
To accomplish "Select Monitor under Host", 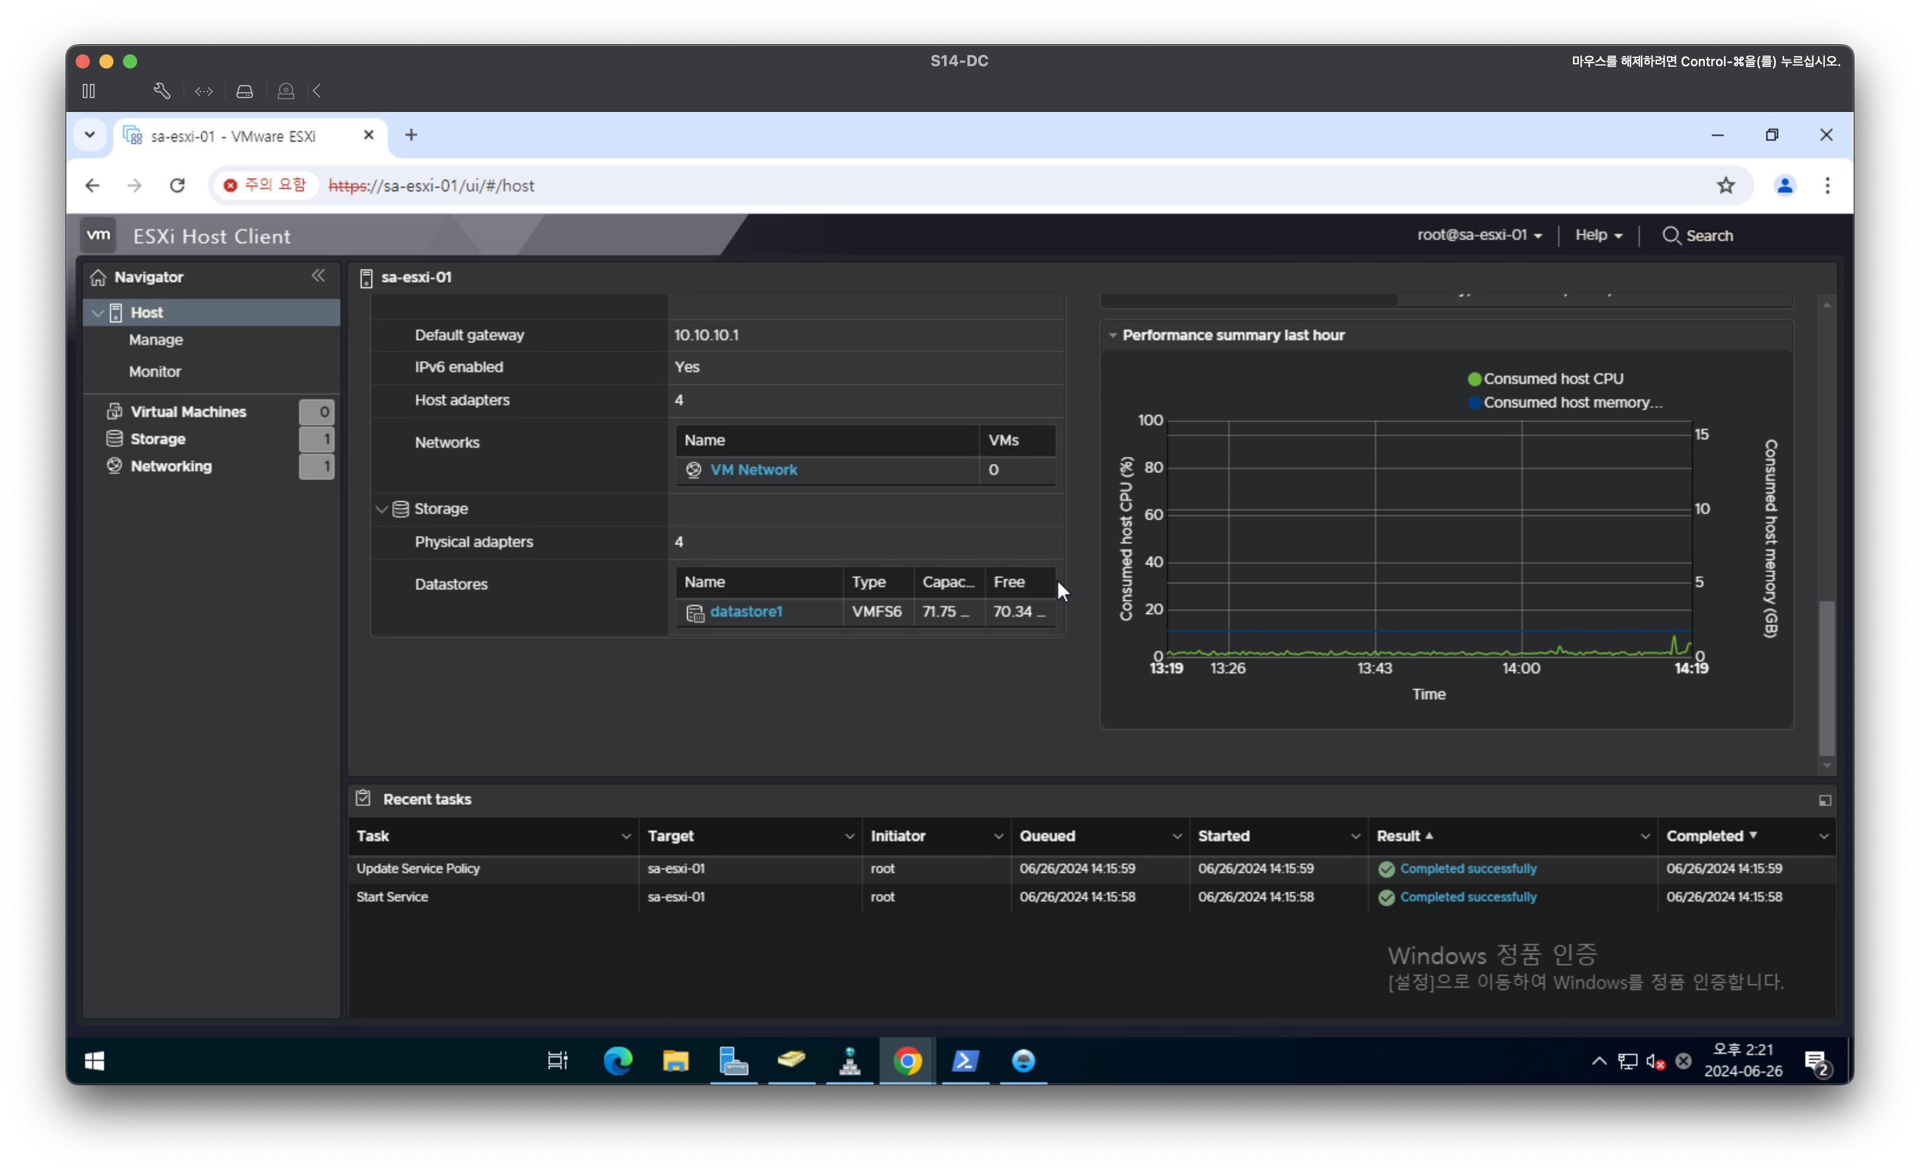I will [155, 372].
